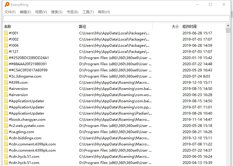Select the #!001 file name

[x=13, y=33]
